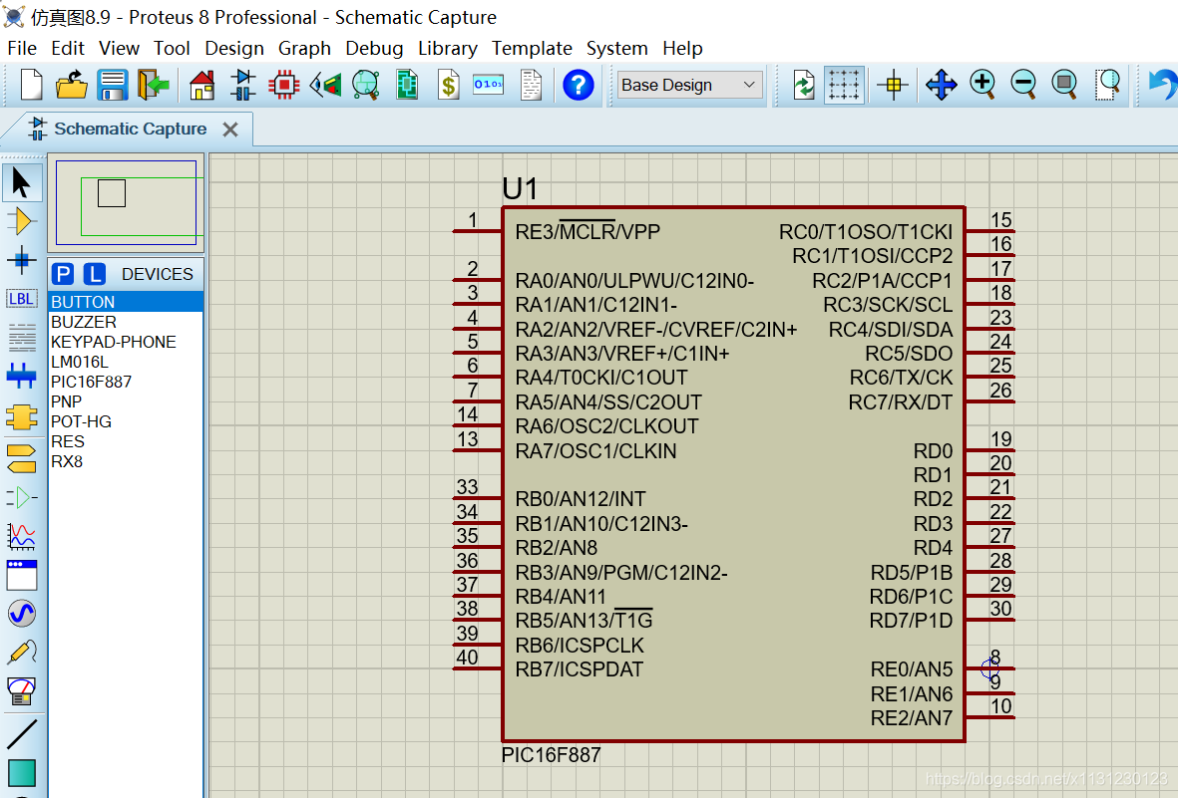Click the New Project icon
1178x798 pixels.
pyautogui.click(x=31, y=84)
